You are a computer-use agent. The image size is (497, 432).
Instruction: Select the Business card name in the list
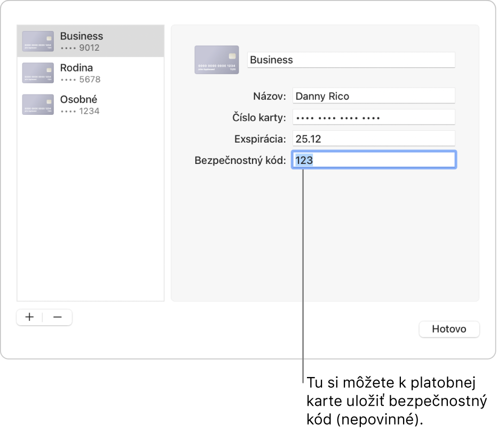click(81, 36)
